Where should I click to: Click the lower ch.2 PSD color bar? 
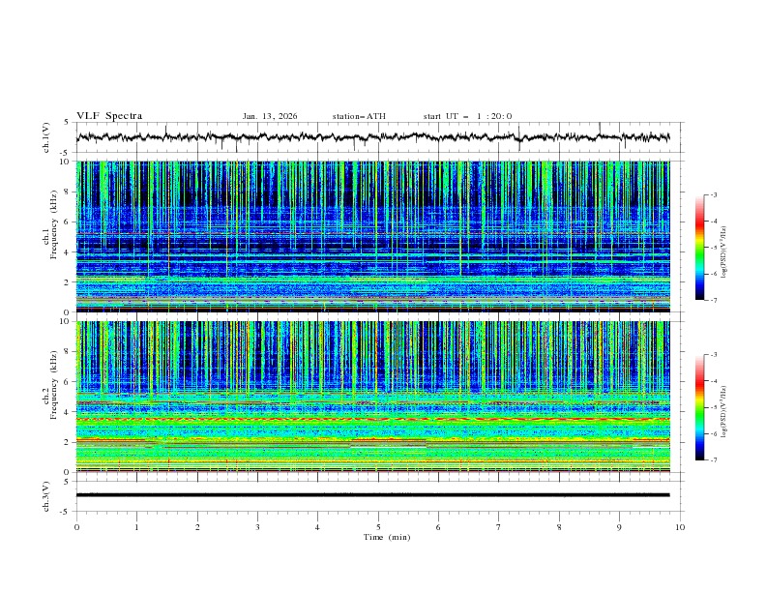(699, 407)
